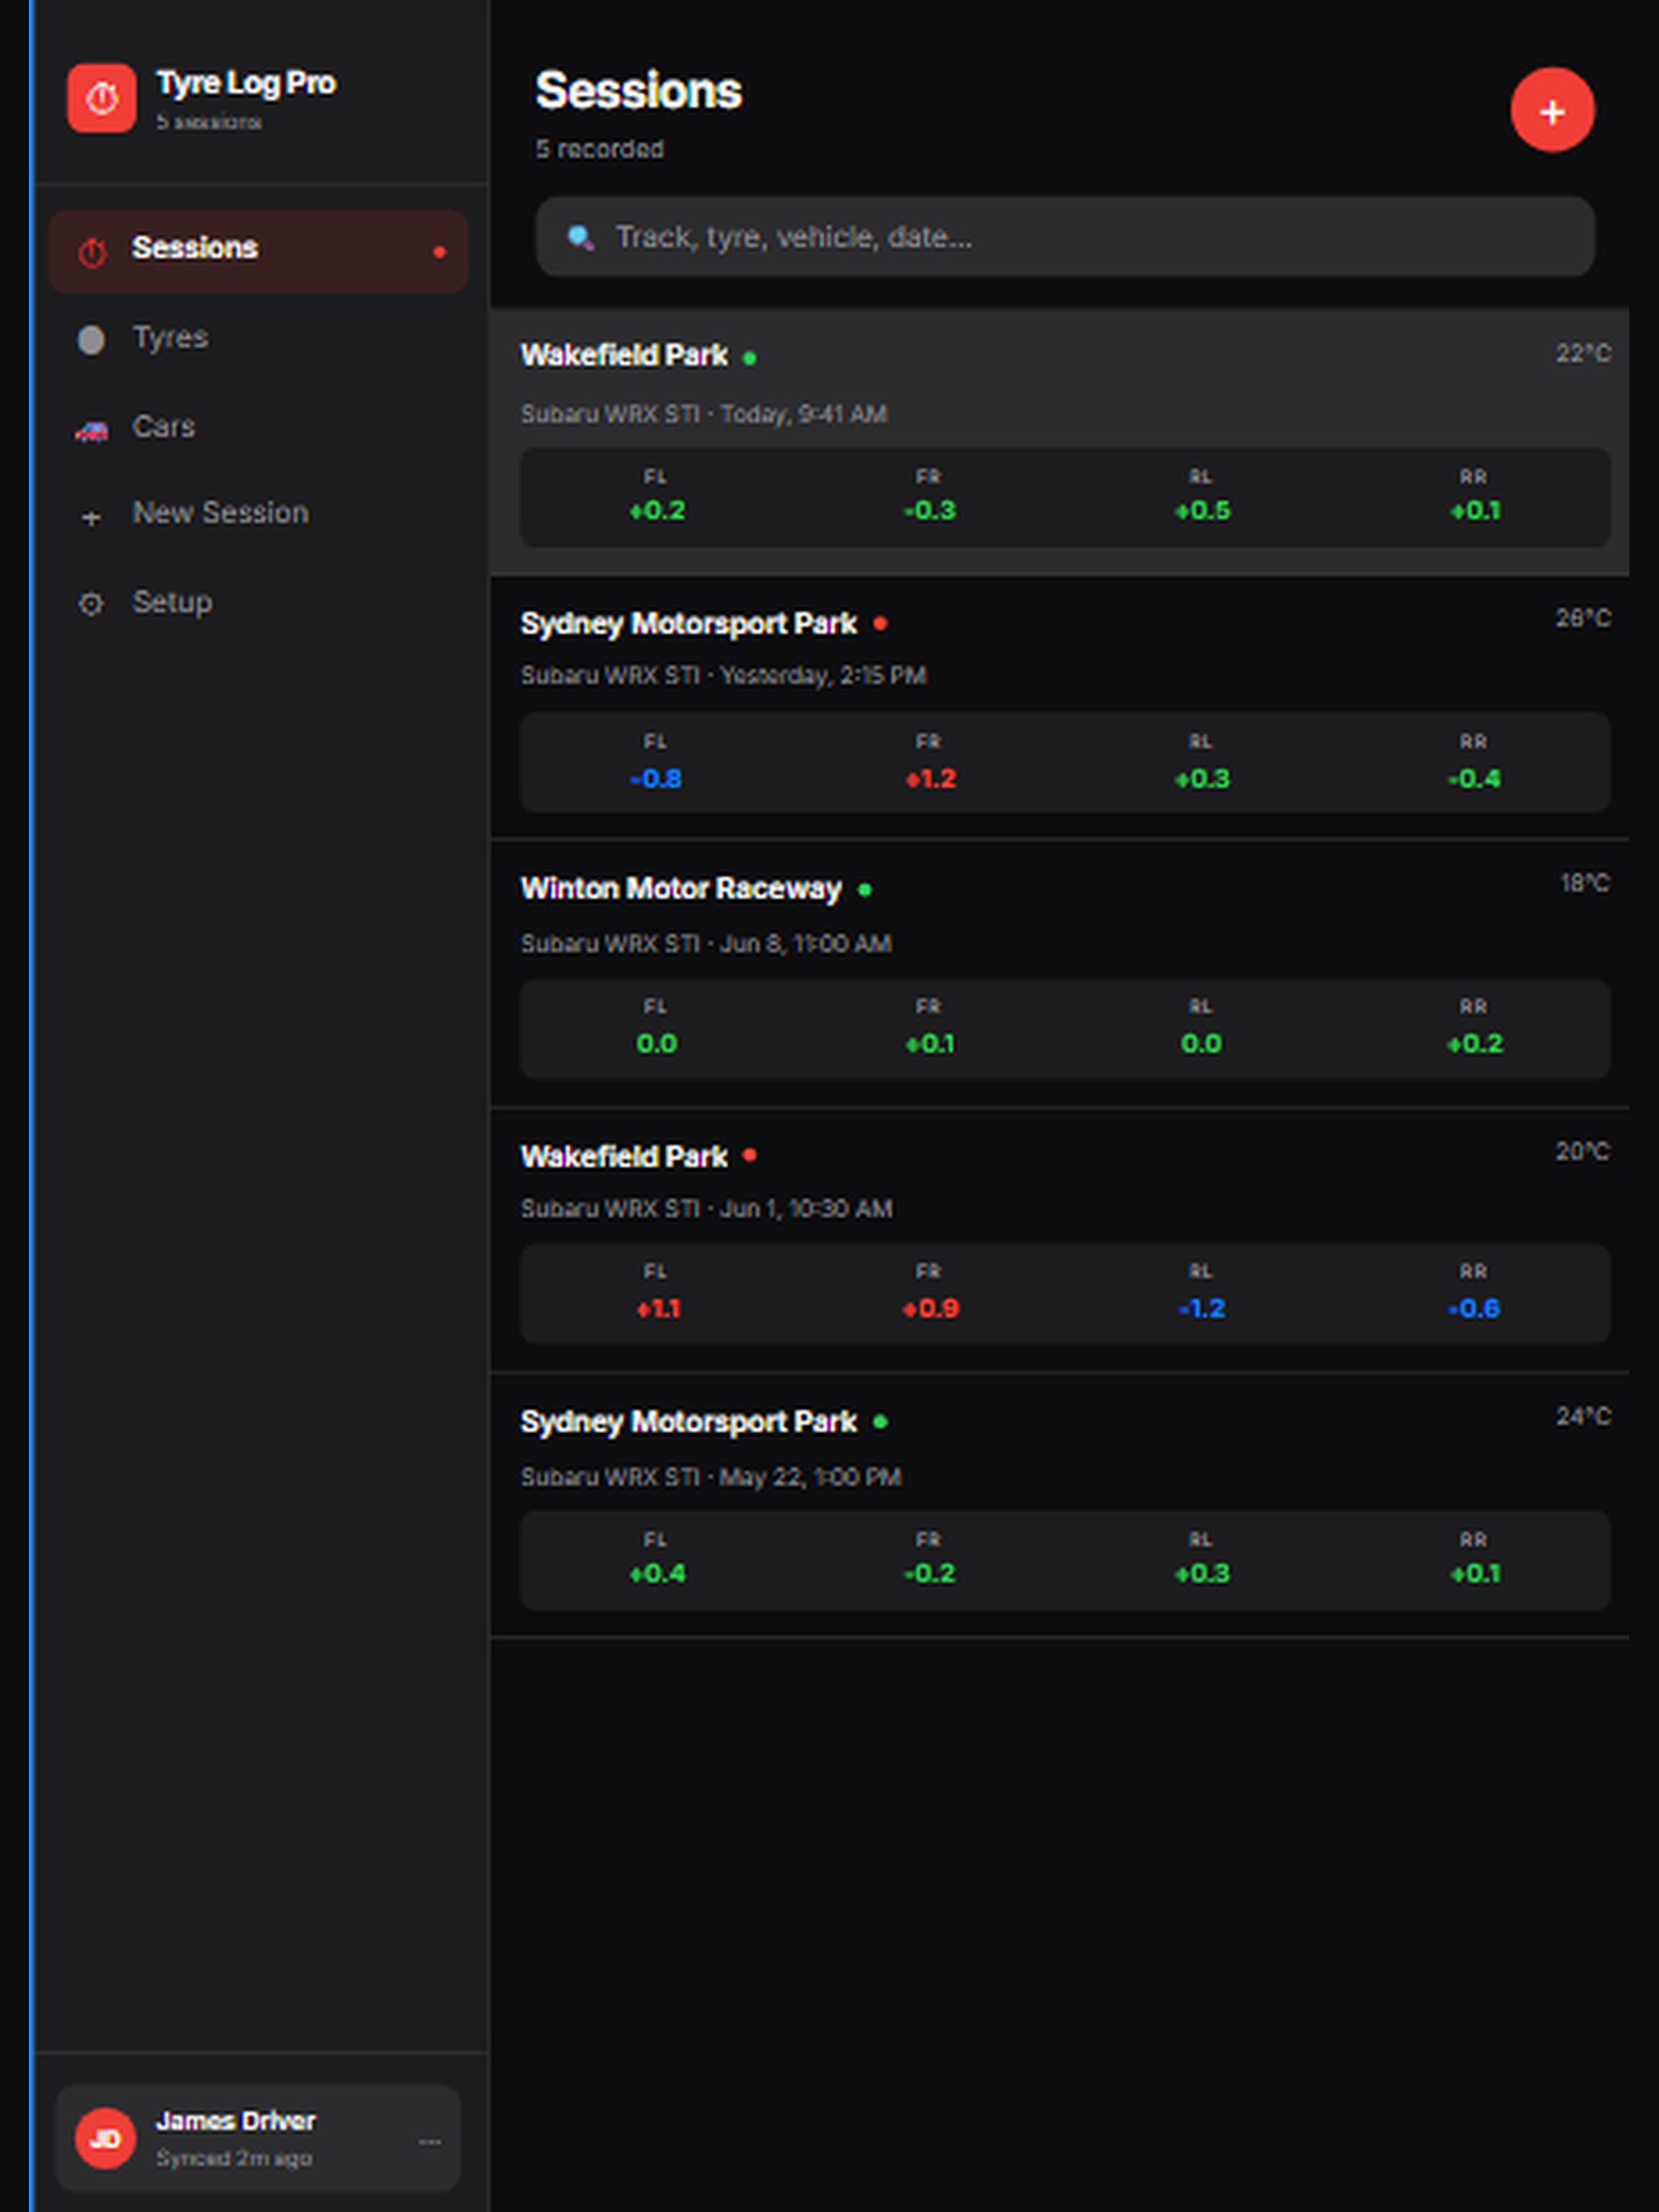Click the search magnifier icon

click(x=580, y=237)
